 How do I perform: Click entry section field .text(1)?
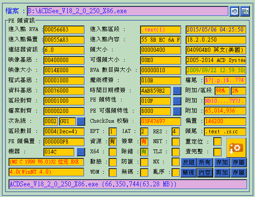tap(160, 30)
